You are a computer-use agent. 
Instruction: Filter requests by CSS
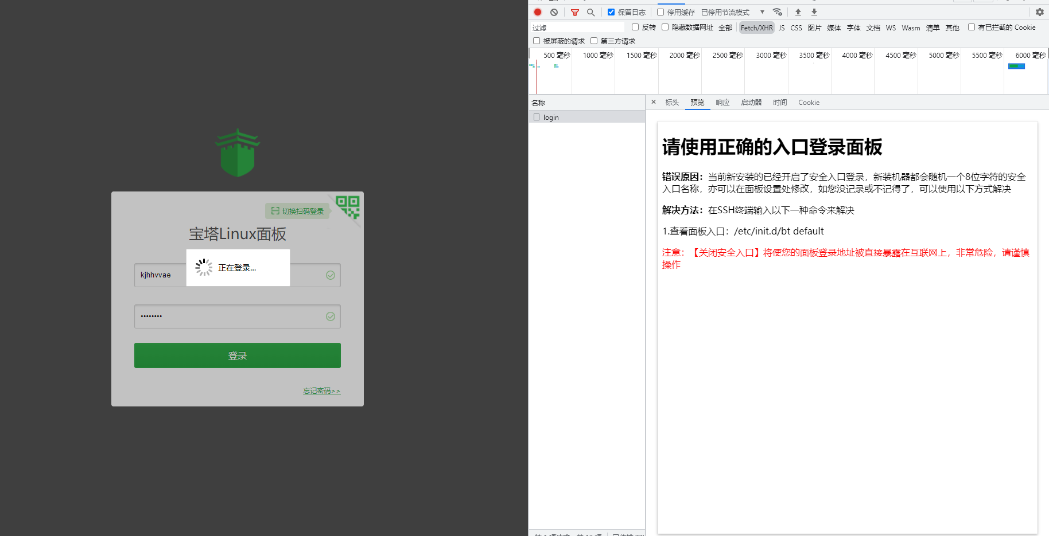(x=796, y=28)
